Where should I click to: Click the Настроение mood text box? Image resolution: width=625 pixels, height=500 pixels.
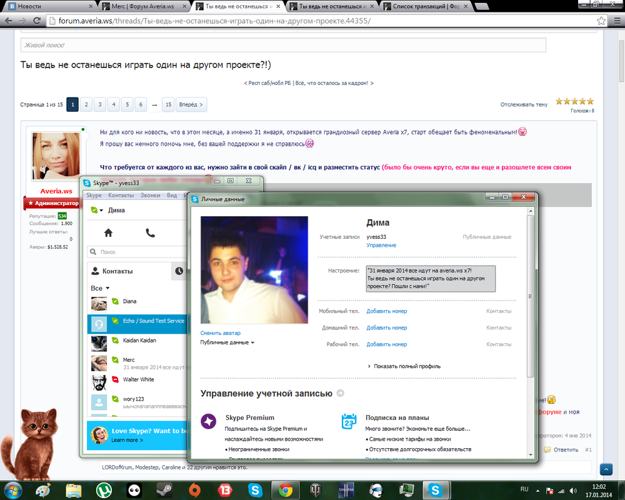[x=431, y=278]
